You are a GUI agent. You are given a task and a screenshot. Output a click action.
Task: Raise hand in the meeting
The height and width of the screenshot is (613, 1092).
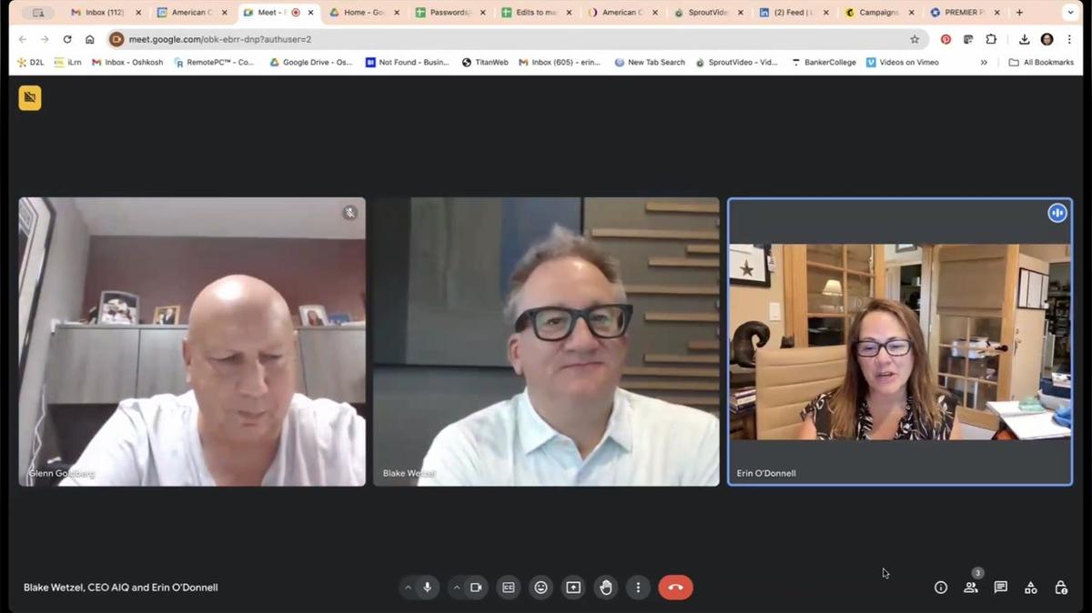(x=606, y=588)
